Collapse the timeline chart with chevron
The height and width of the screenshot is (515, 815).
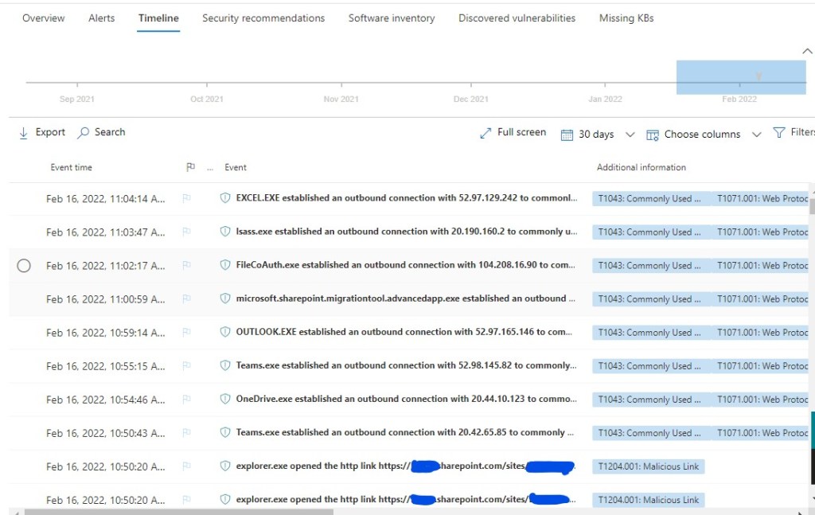click(807, 52)
